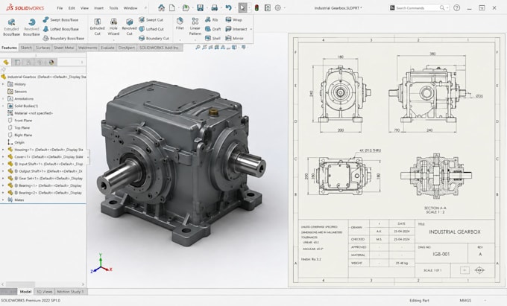The image size is (507, 306).
Task: Expand the History tree item
Action: pyautogui.click(x=3, y=84)
